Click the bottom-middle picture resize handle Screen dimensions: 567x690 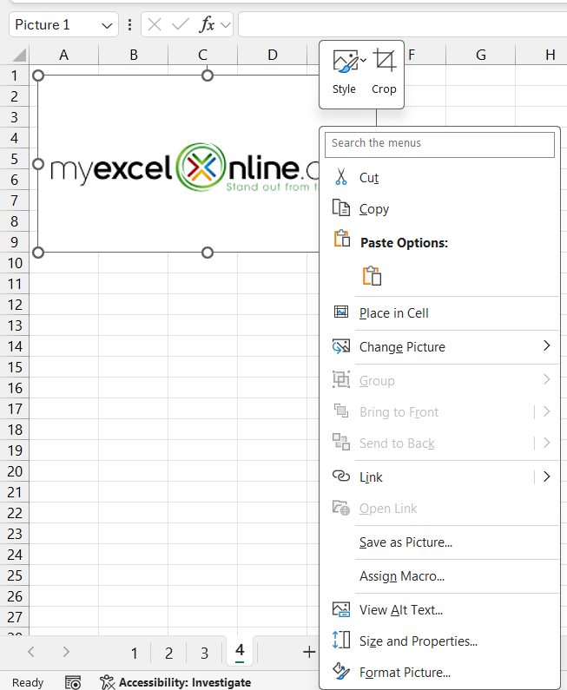point(208,253)
